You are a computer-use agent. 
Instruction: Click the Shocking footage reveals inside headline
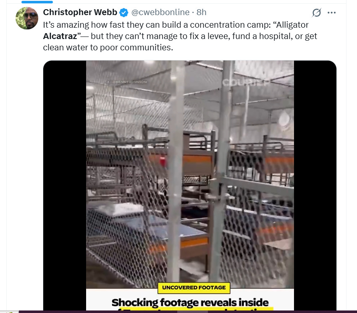[190, 303]
